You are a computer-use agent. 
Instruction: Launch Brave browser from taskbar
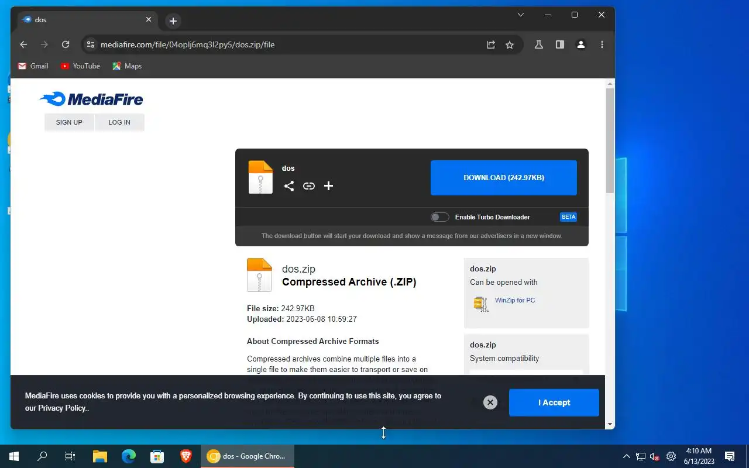(x=186, y=456)
